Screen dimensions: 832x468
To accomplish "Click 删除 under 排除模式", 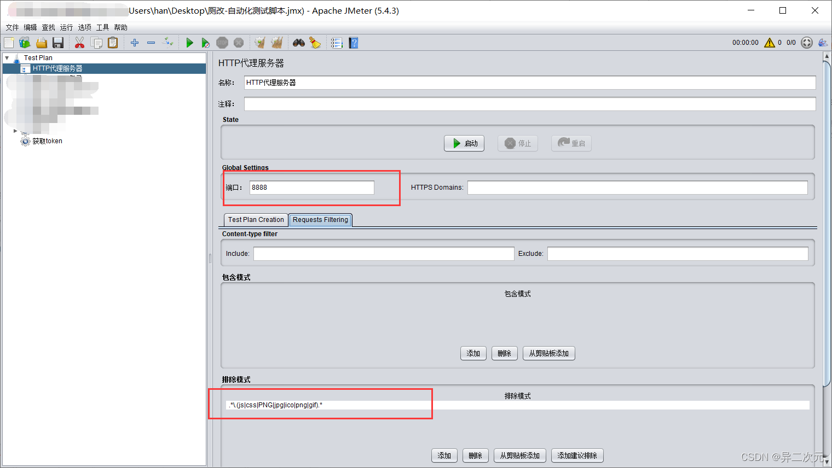I will 476,456.
